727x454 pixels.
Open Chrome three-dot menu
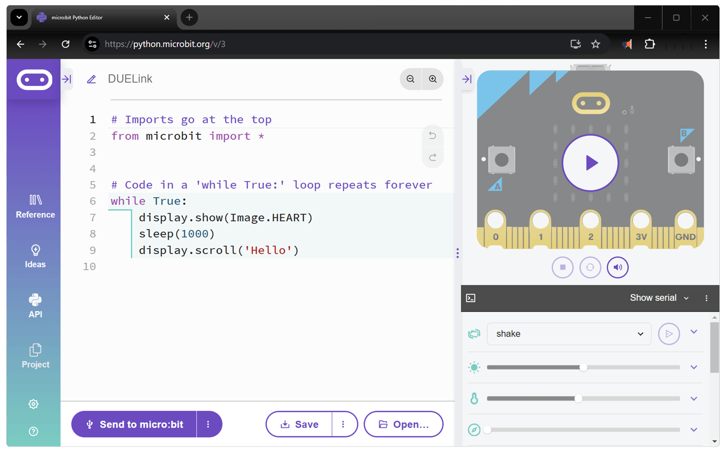(706, 44)
